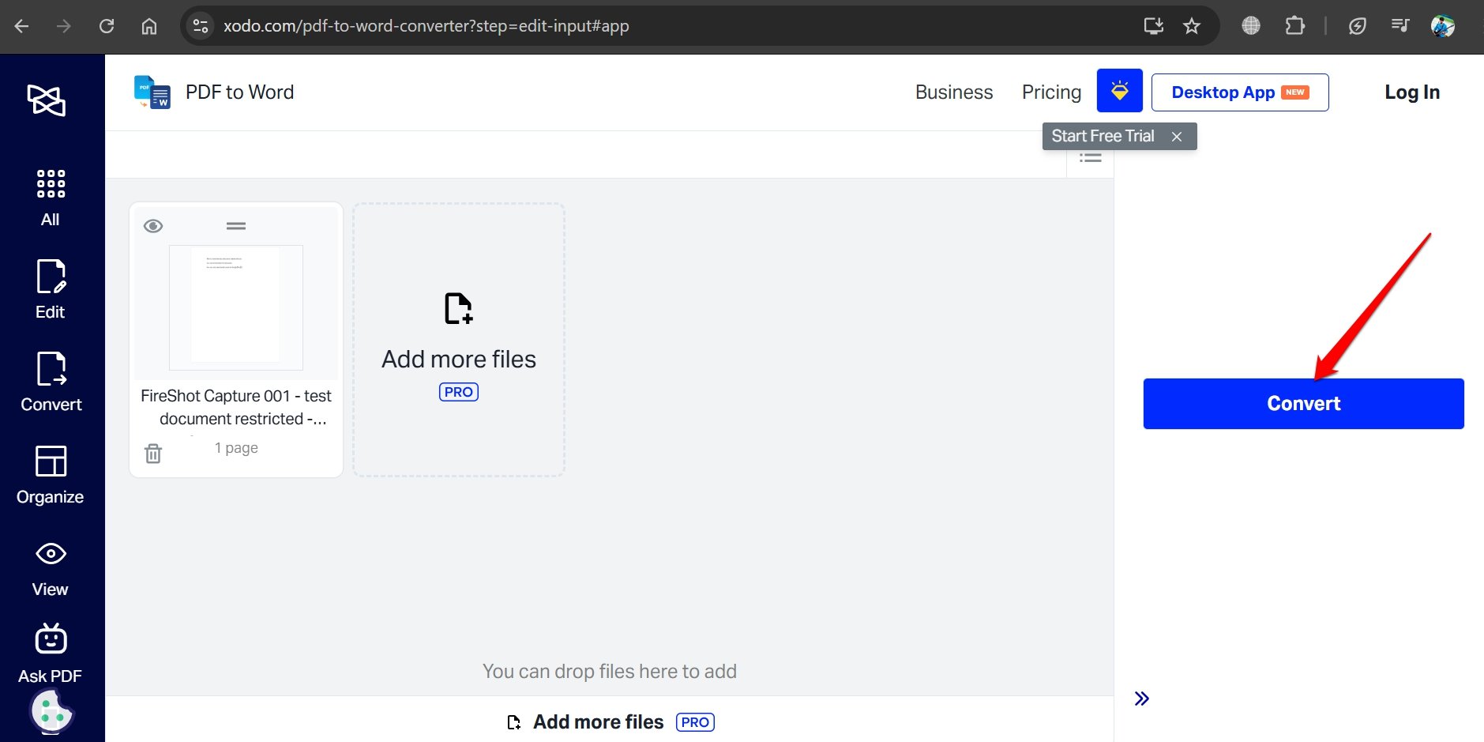This screenshot has height=742, width=1484.
Task: Click the Xodo logo in the sidebar
Action: [46, 100]
